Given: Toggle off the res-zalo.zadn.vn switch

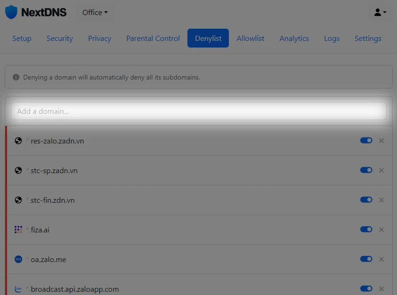Looking at the screenshot, I should pos(366,140).
